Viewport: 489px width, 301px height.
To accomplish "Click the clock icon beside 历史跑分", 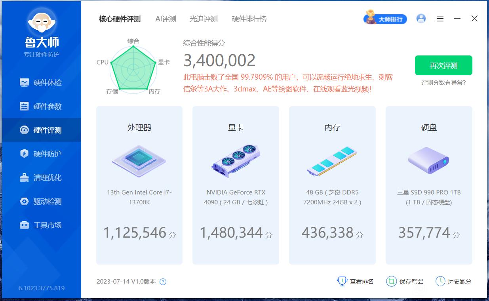I will click(440, 281).
